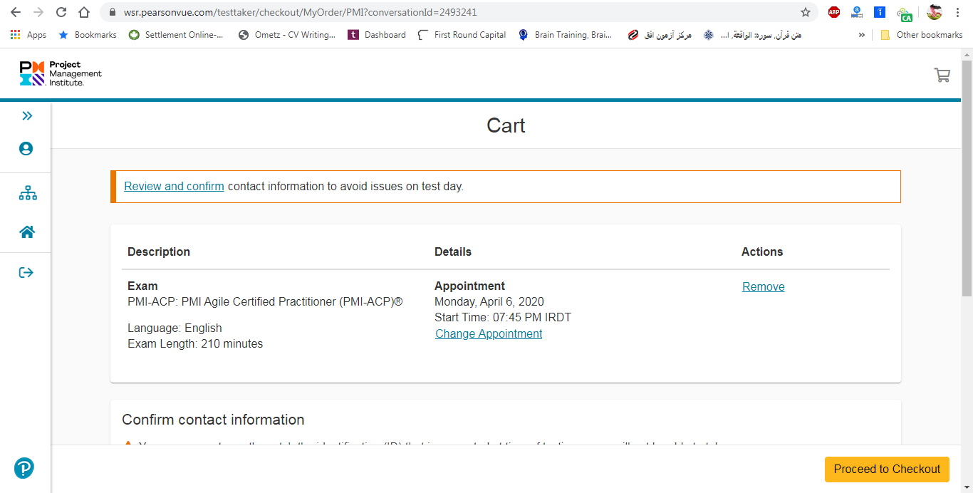Screen dimensions: 973x493
Task: Sign out using the exit arrow icon
Action: click(x=26, y=272)
